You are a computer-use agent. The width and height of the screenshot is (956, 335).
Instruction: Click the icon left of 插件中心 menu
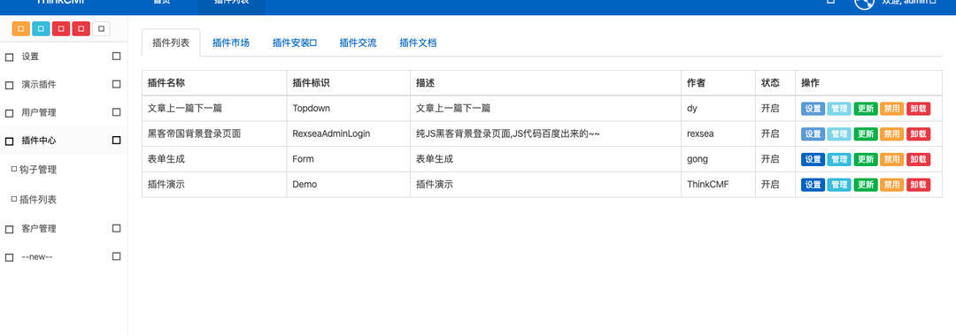9,141
